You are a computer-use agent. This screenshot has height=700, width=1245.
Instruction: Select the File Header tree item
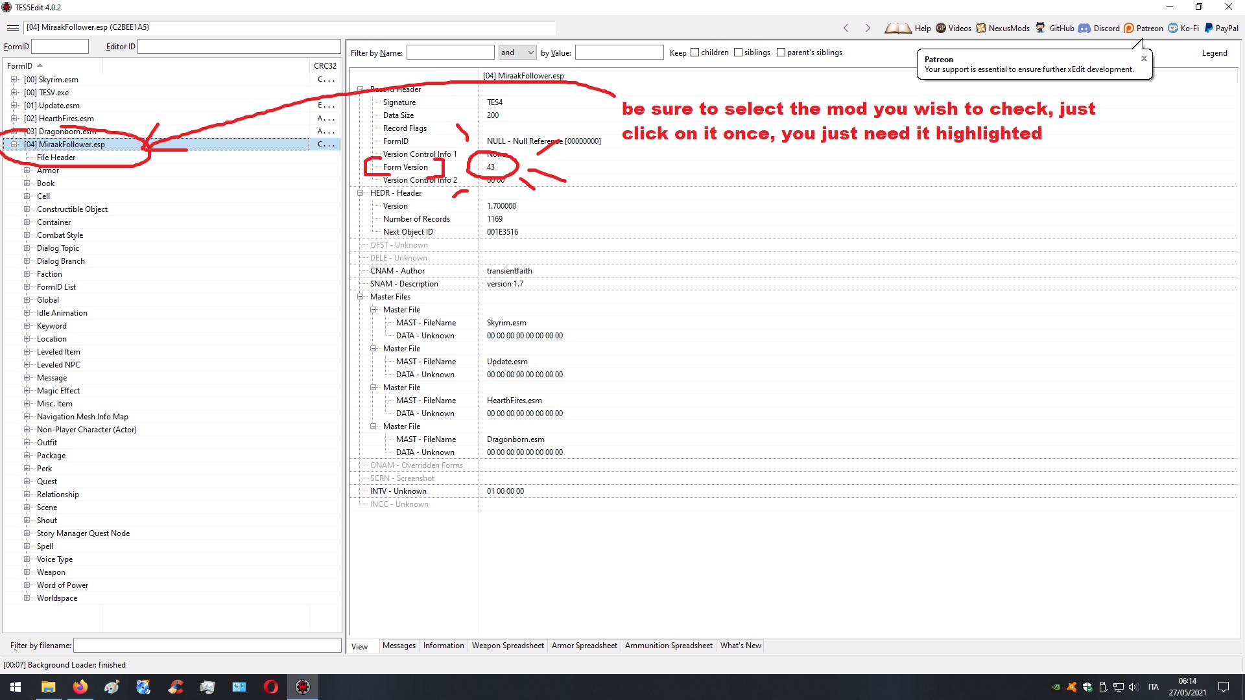(x=56, y=157)
